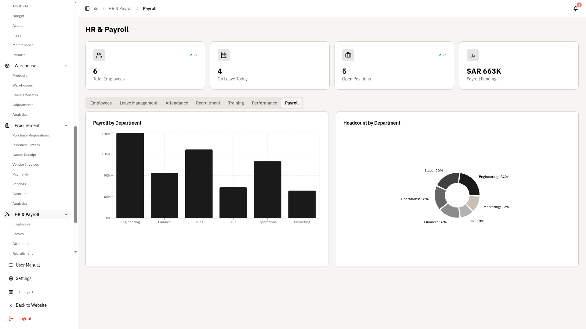Click the Open Positions briefcase icon

point(348,55)
